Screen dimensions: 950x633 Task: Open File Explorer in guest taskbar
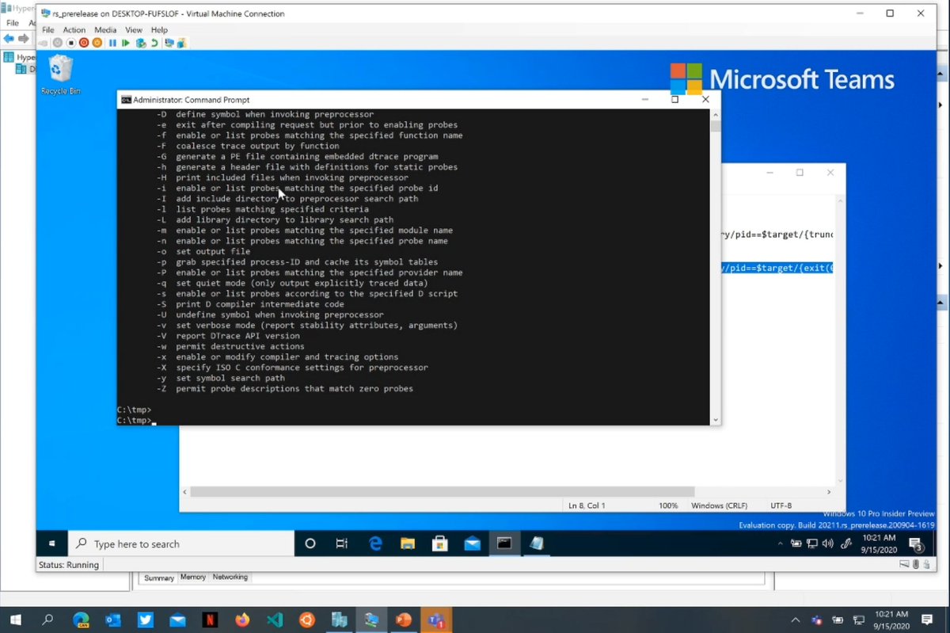pos(408,543)
